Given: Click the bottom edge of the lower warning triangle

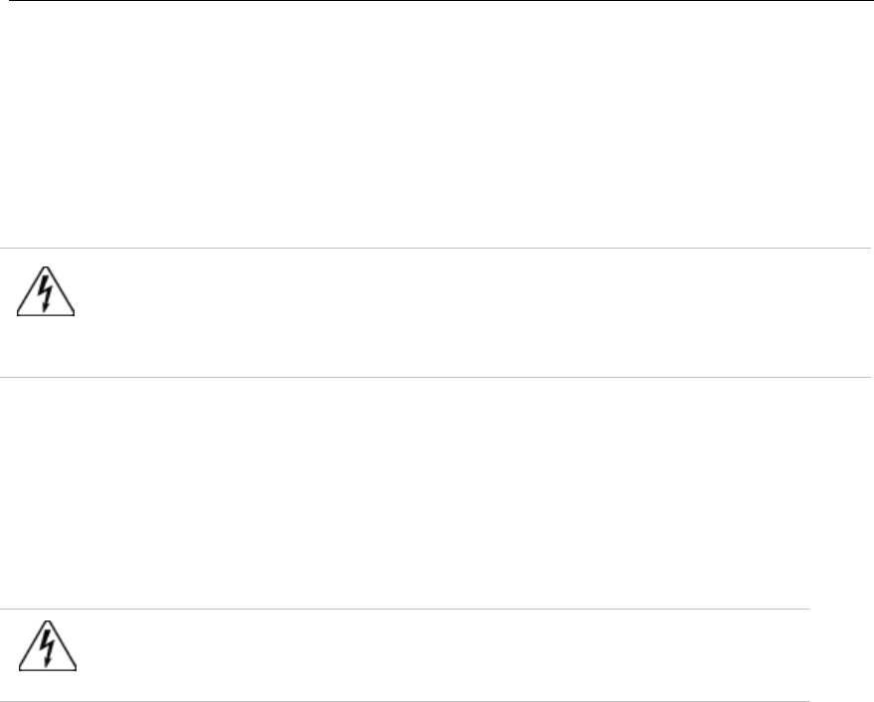Looking at the screenshot, I should pos(47,671).
